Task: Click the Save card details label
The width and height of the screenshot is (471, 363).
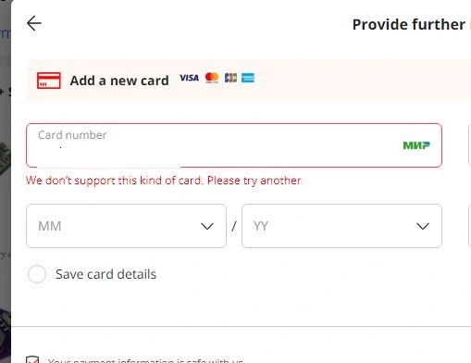Action: point(105,274)
